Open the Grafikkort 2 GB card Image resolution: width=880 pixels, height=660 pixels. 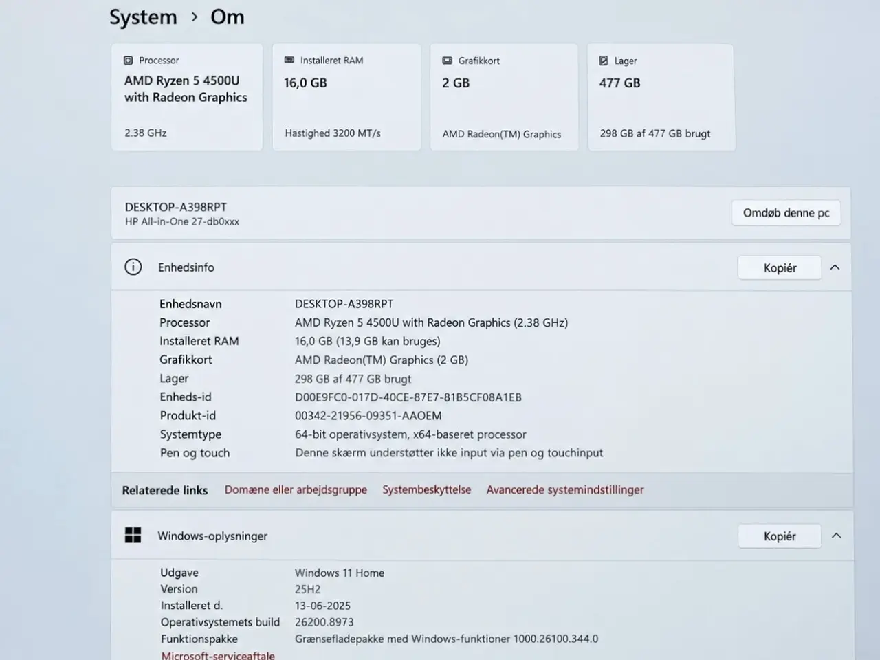click(504, 97)
